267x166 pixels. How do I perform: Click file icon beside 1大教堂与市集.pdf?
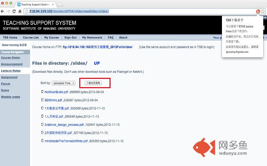coord(42,108)
